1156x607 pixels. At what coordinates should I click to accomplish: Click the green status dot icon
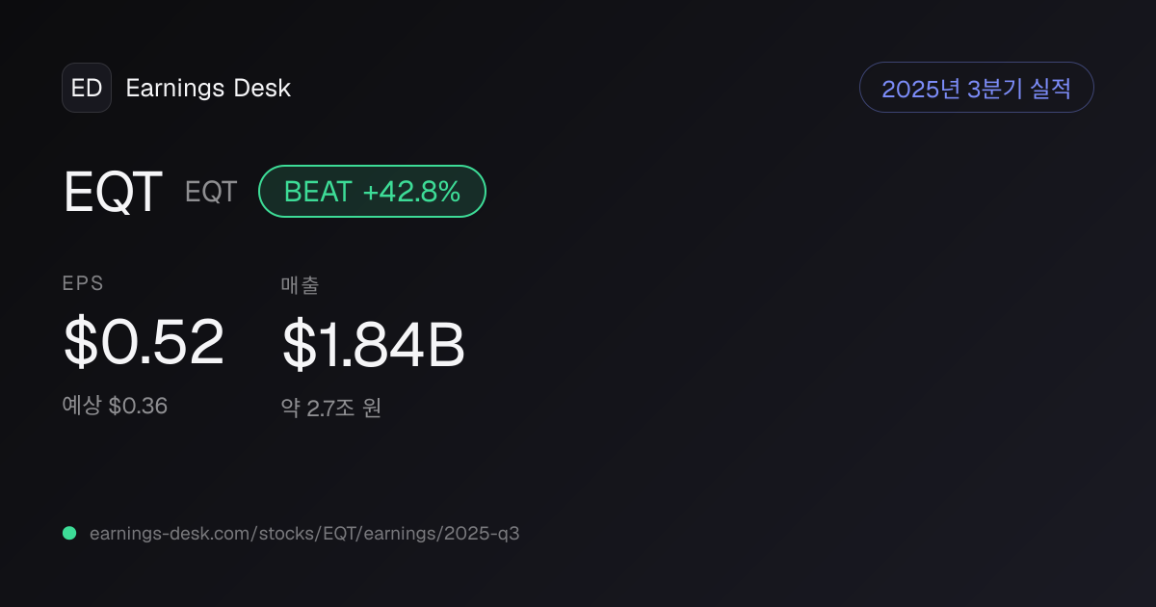point(69,533)
